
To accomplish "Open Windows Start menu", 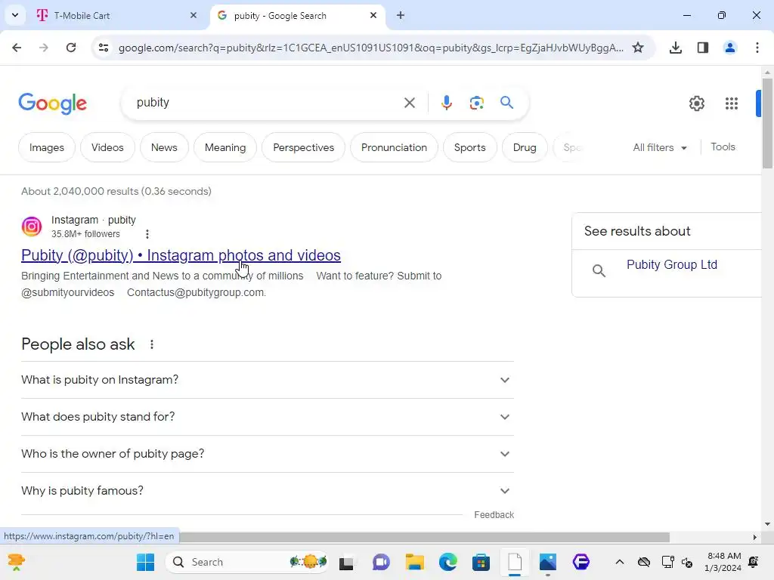I will (x=146, y=562).
